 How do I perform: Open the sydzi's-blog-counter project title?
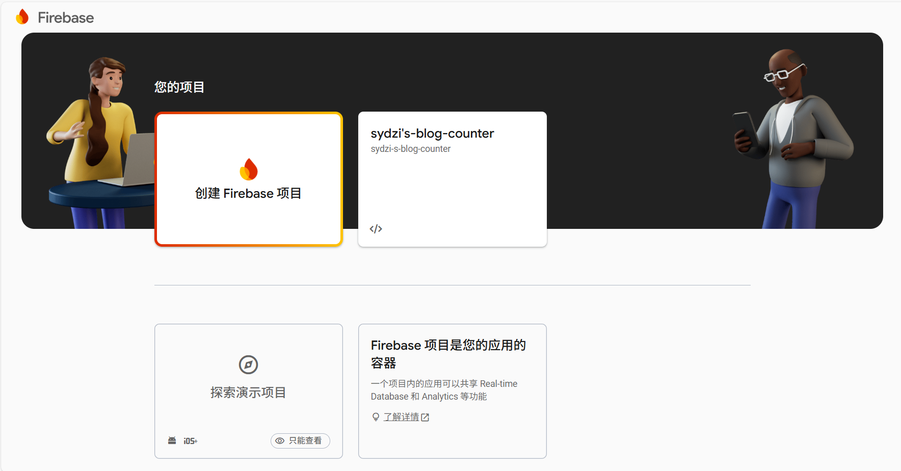click(x=432, y=134)
